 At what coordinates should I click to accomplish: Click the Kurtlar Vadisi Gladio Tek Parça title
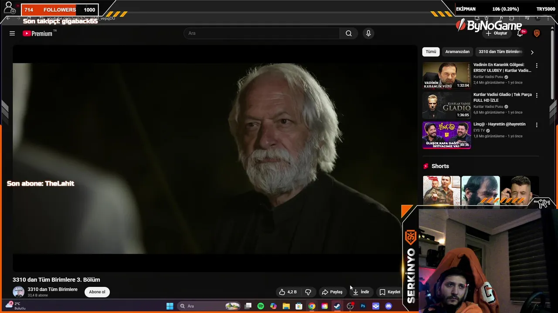click(502, 97)
